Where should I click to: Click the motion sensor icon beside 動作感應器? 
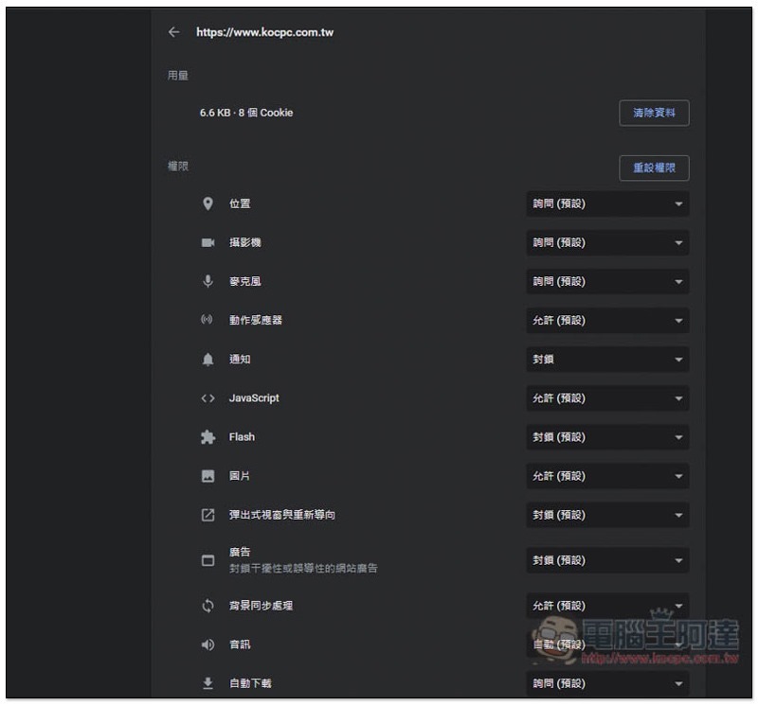click(208, 320)
